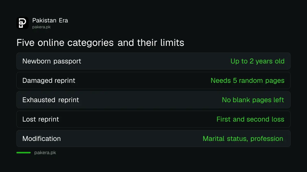Click the word profession in last row
Viewport: 307px width, 172px height.
coord(267,139)
